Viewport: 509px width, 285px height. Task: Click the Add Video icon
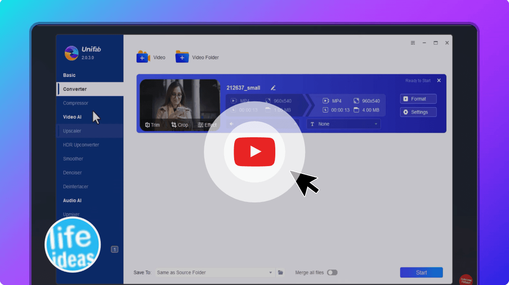pyautogui.click(x=143, y=57)
